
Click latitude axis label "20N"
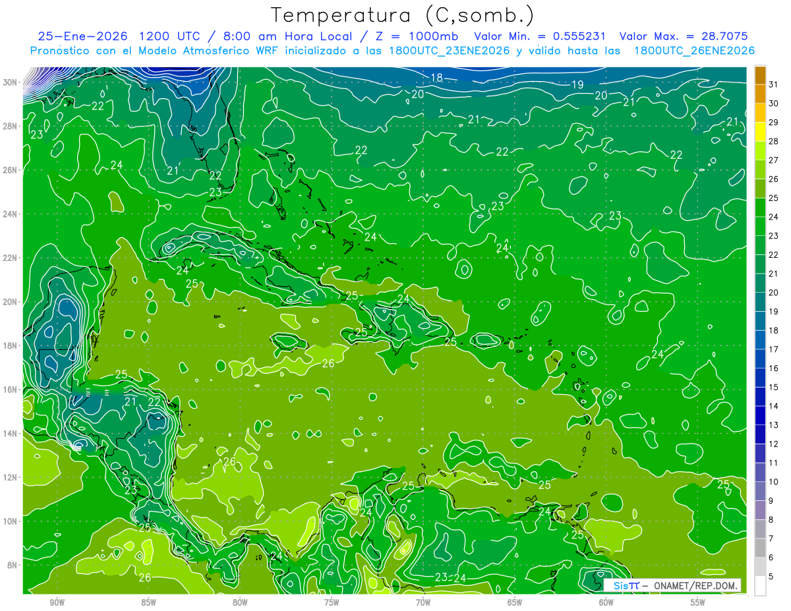(x=11, y=302)
